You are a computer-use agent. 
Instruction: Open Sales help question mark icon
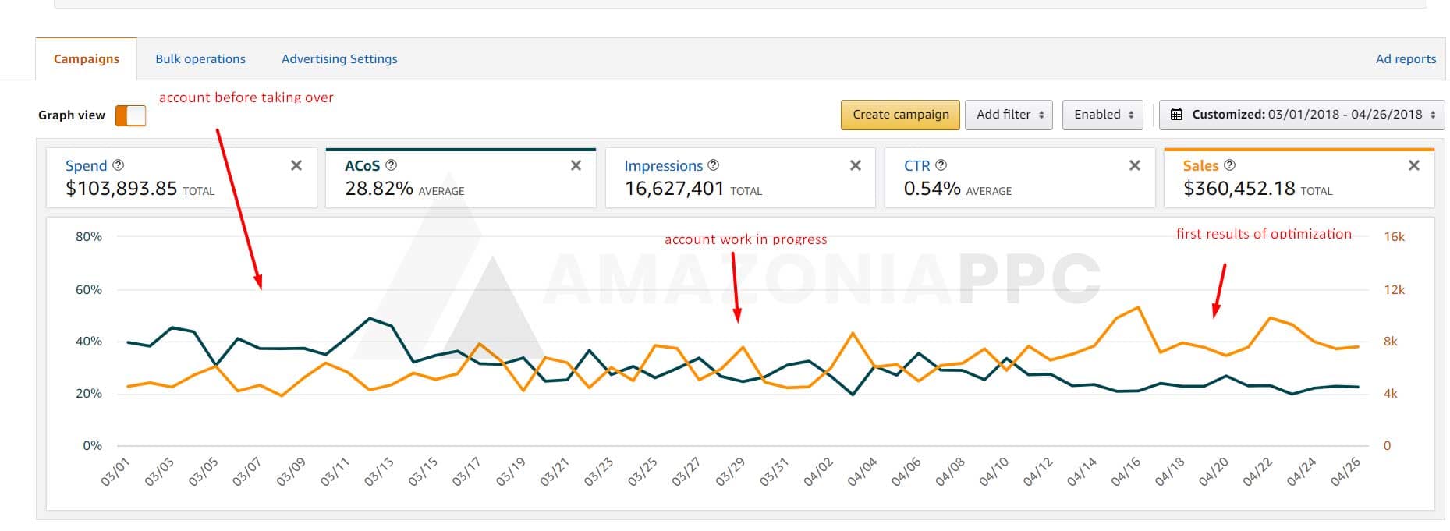[1230, 165]
